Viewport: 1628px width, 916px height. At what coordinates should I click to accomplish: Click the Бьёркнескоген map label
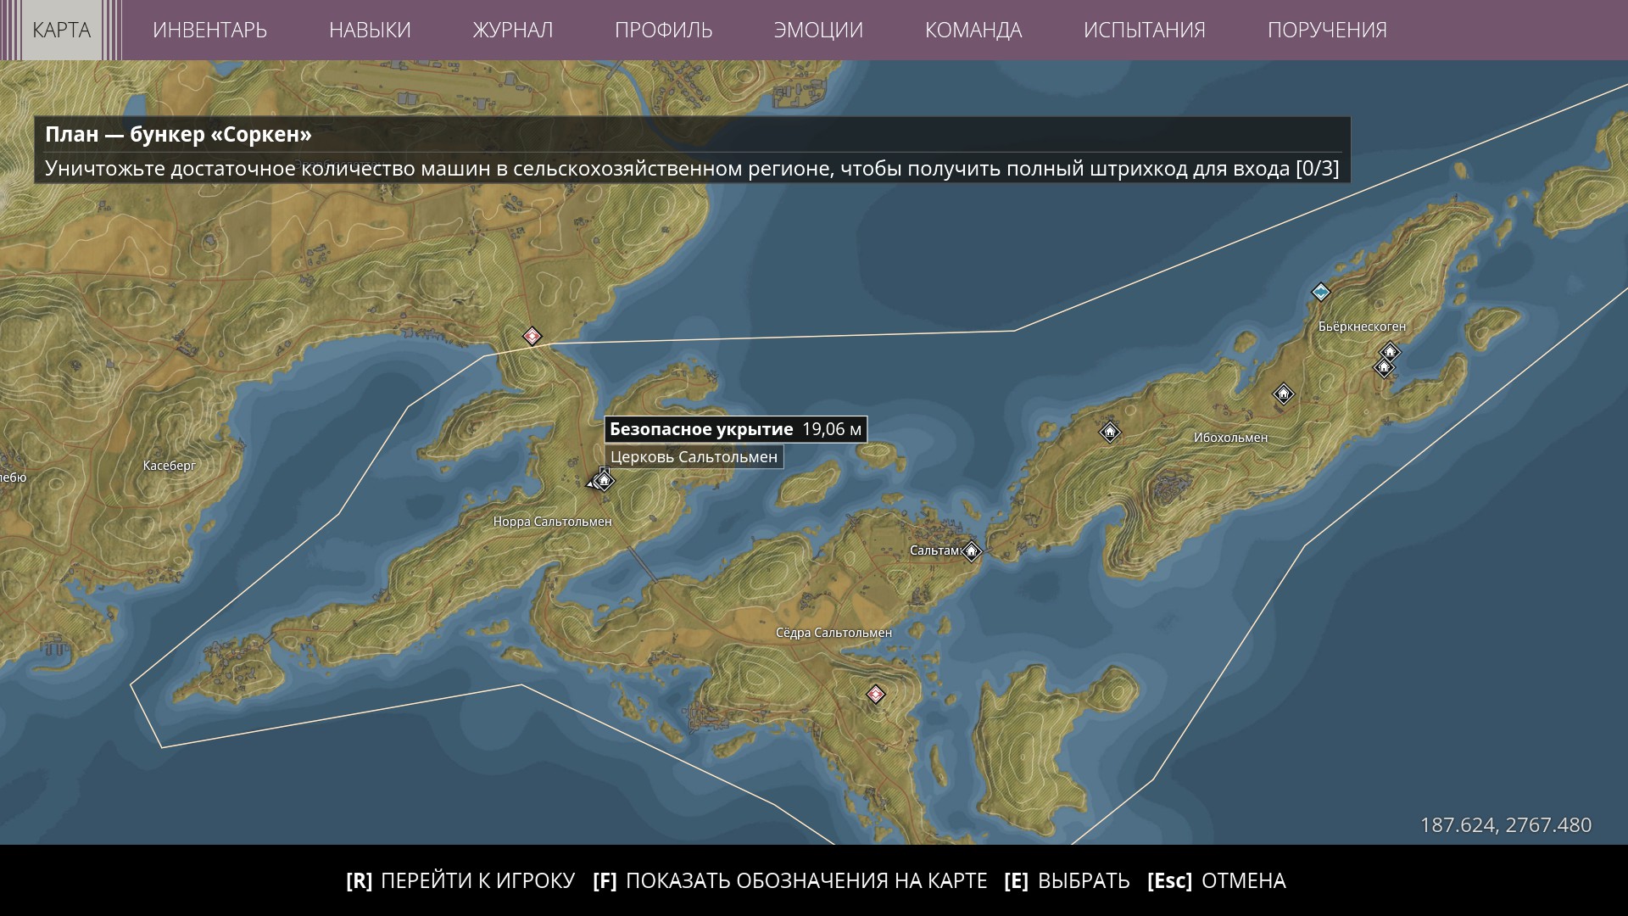[x=1362, y=327]
